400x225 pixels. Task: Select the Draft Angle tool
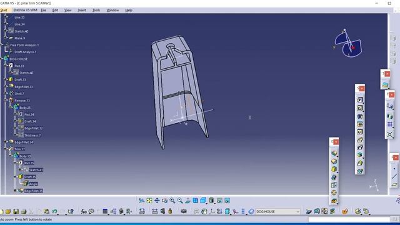point(334,169)
